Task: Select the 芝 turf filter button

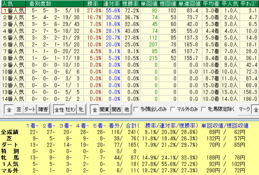Action: click(19, 109)
